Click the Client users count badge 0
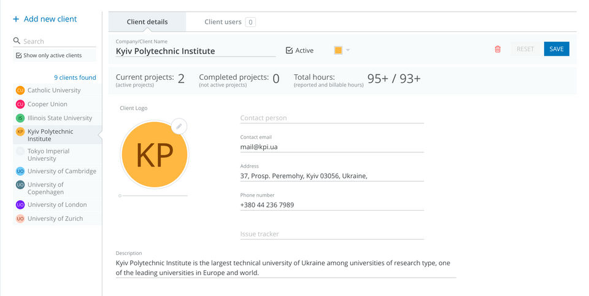The width and height of the screenshot is (589, 296). point(250,22)
